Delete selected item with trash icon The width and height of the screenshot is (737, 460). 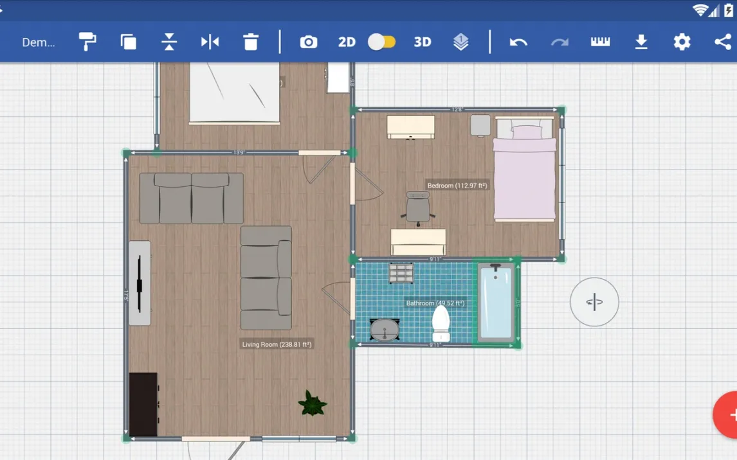tap(251, 42)
